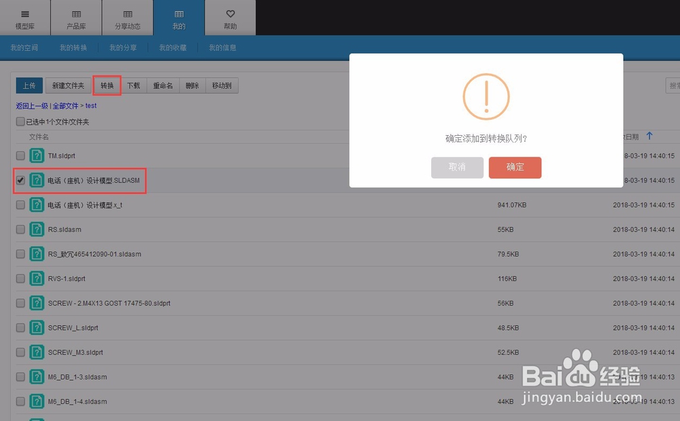The width and height of the screenshot is (680, 421).
Task: Click the 电话（座机）设计模型.SLDASM file icon
Action: tap(37, 180)
